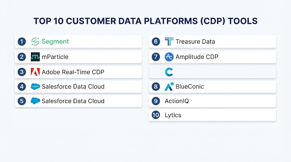Click the BlueConic logo icon
The height and width of the screenshot is (162, 291).
point(169,87)
